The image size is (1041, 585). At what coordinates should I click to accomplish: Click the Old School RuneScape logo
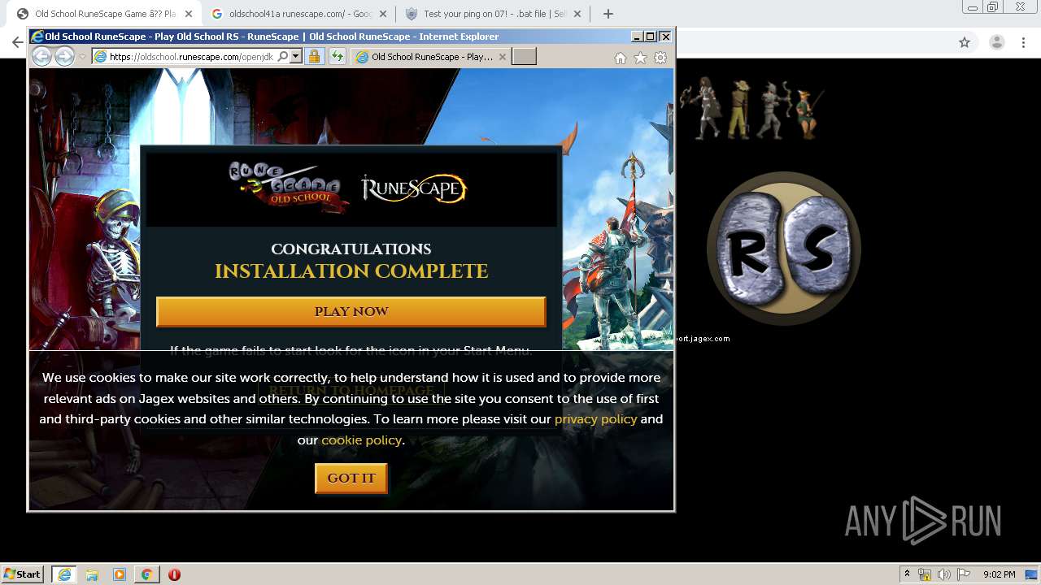[x=288, y=187]
